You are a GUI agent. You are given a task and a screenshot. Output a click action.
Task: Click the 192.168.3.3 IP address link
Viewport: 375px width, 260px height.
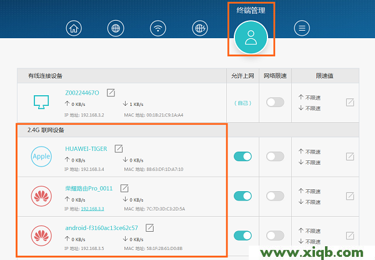tap(92, 209)
